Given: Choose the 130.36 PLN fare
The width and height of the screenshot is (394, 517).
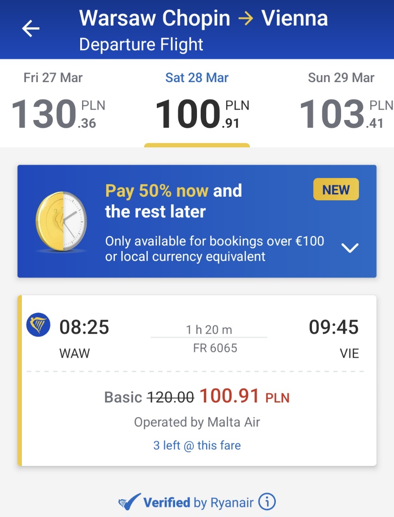Looking at the screenshot, I should [58, 114].
